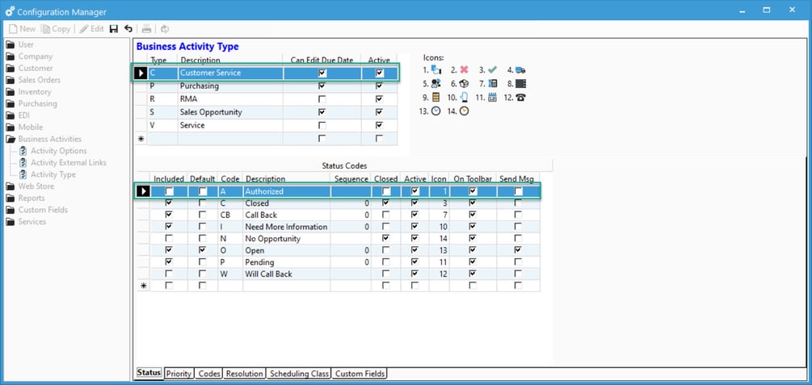Expand the Web Store folder
This screenshot has height=385, width=812.
pos(10,186)
